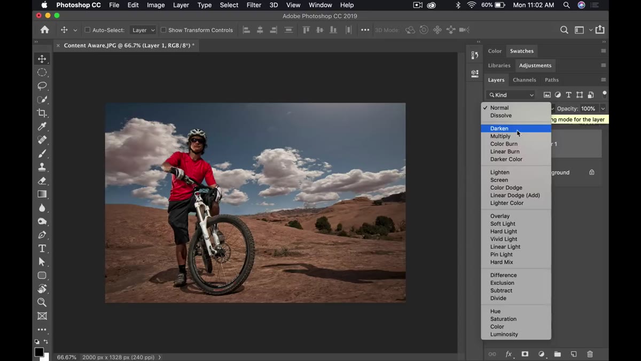The height and width of the screenshot is (361, 641).
Task: Click the Home icon in options bar
Action: pos(45,30)
